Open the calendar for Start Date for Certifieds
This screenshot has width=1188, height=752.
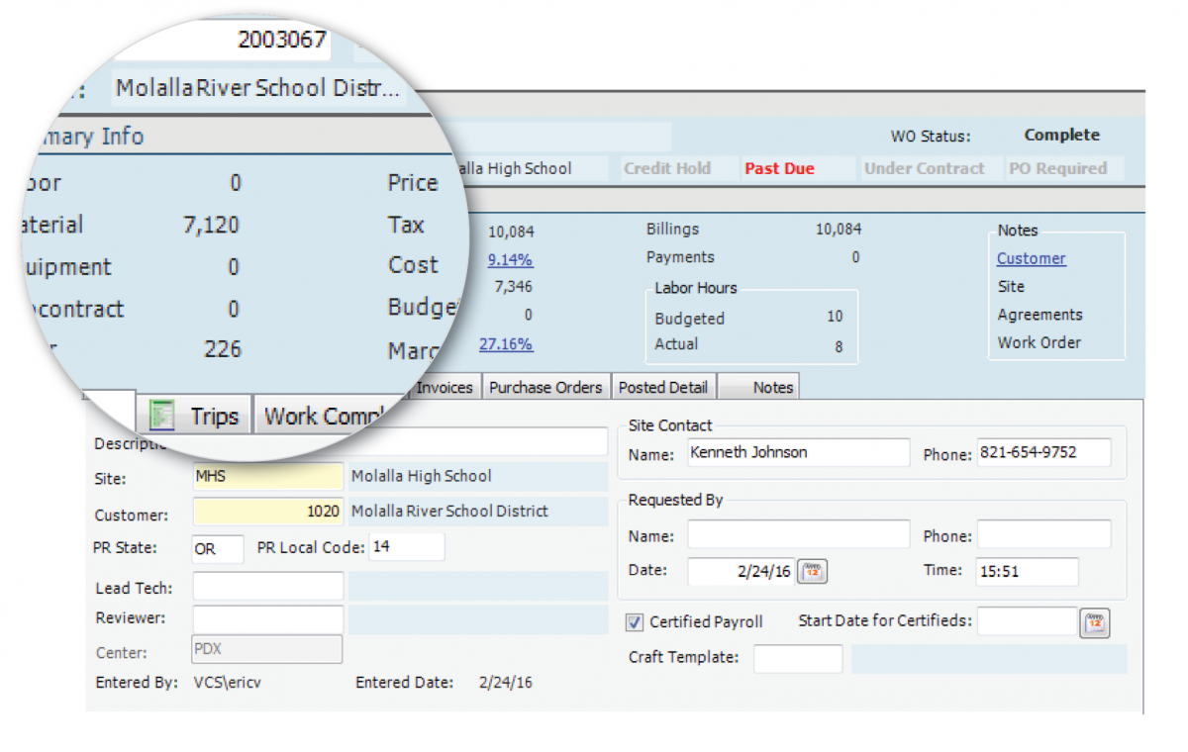[x=1095, y=622]
